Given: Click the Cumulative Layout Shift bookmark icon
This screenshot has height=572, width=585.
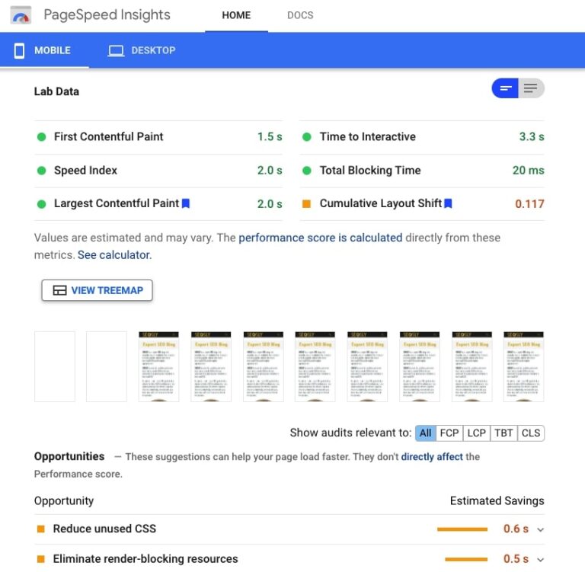Looking at the screenshot, I should tap(448, 203).
